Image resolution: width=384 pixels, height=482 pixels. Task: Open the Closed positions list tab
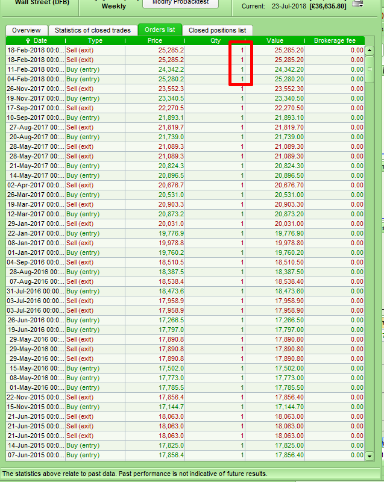coord(218,30)
